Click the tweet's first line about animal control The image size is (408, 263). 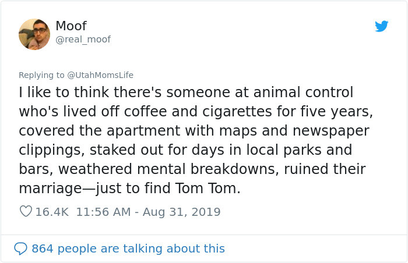(186, 93)
